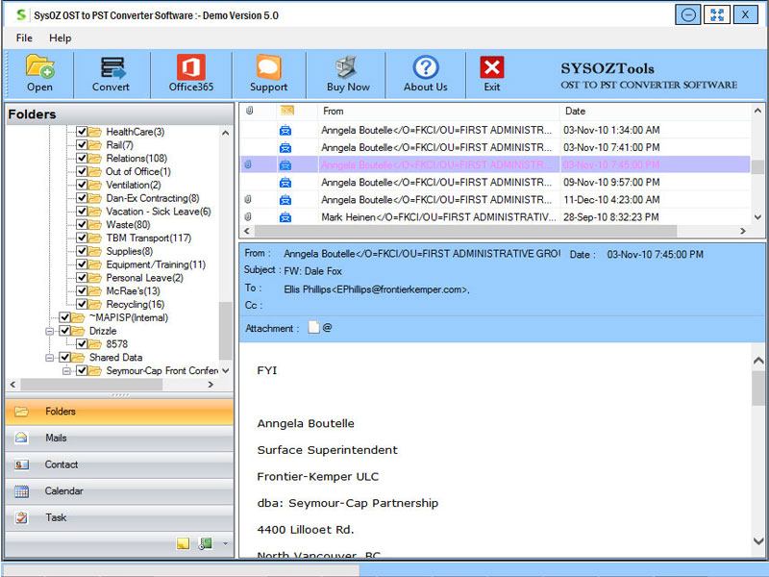Click the red Exit icon

tap(492, 67)
